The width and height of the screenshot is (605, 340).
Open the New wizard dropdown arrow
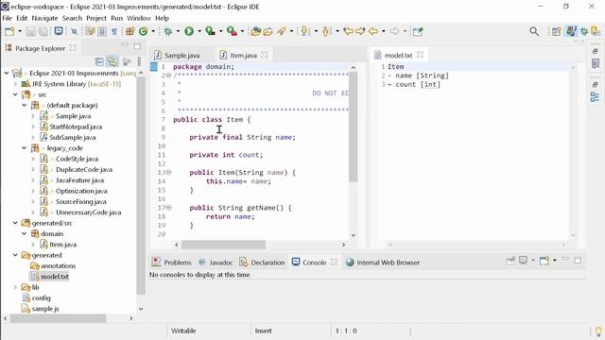point(20,31)
